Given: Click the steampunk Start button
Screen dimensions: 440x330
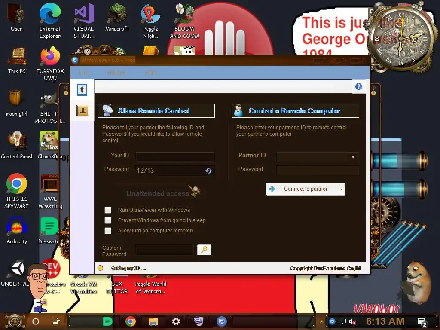Looking at the screenshot, I should pos(15,321).
